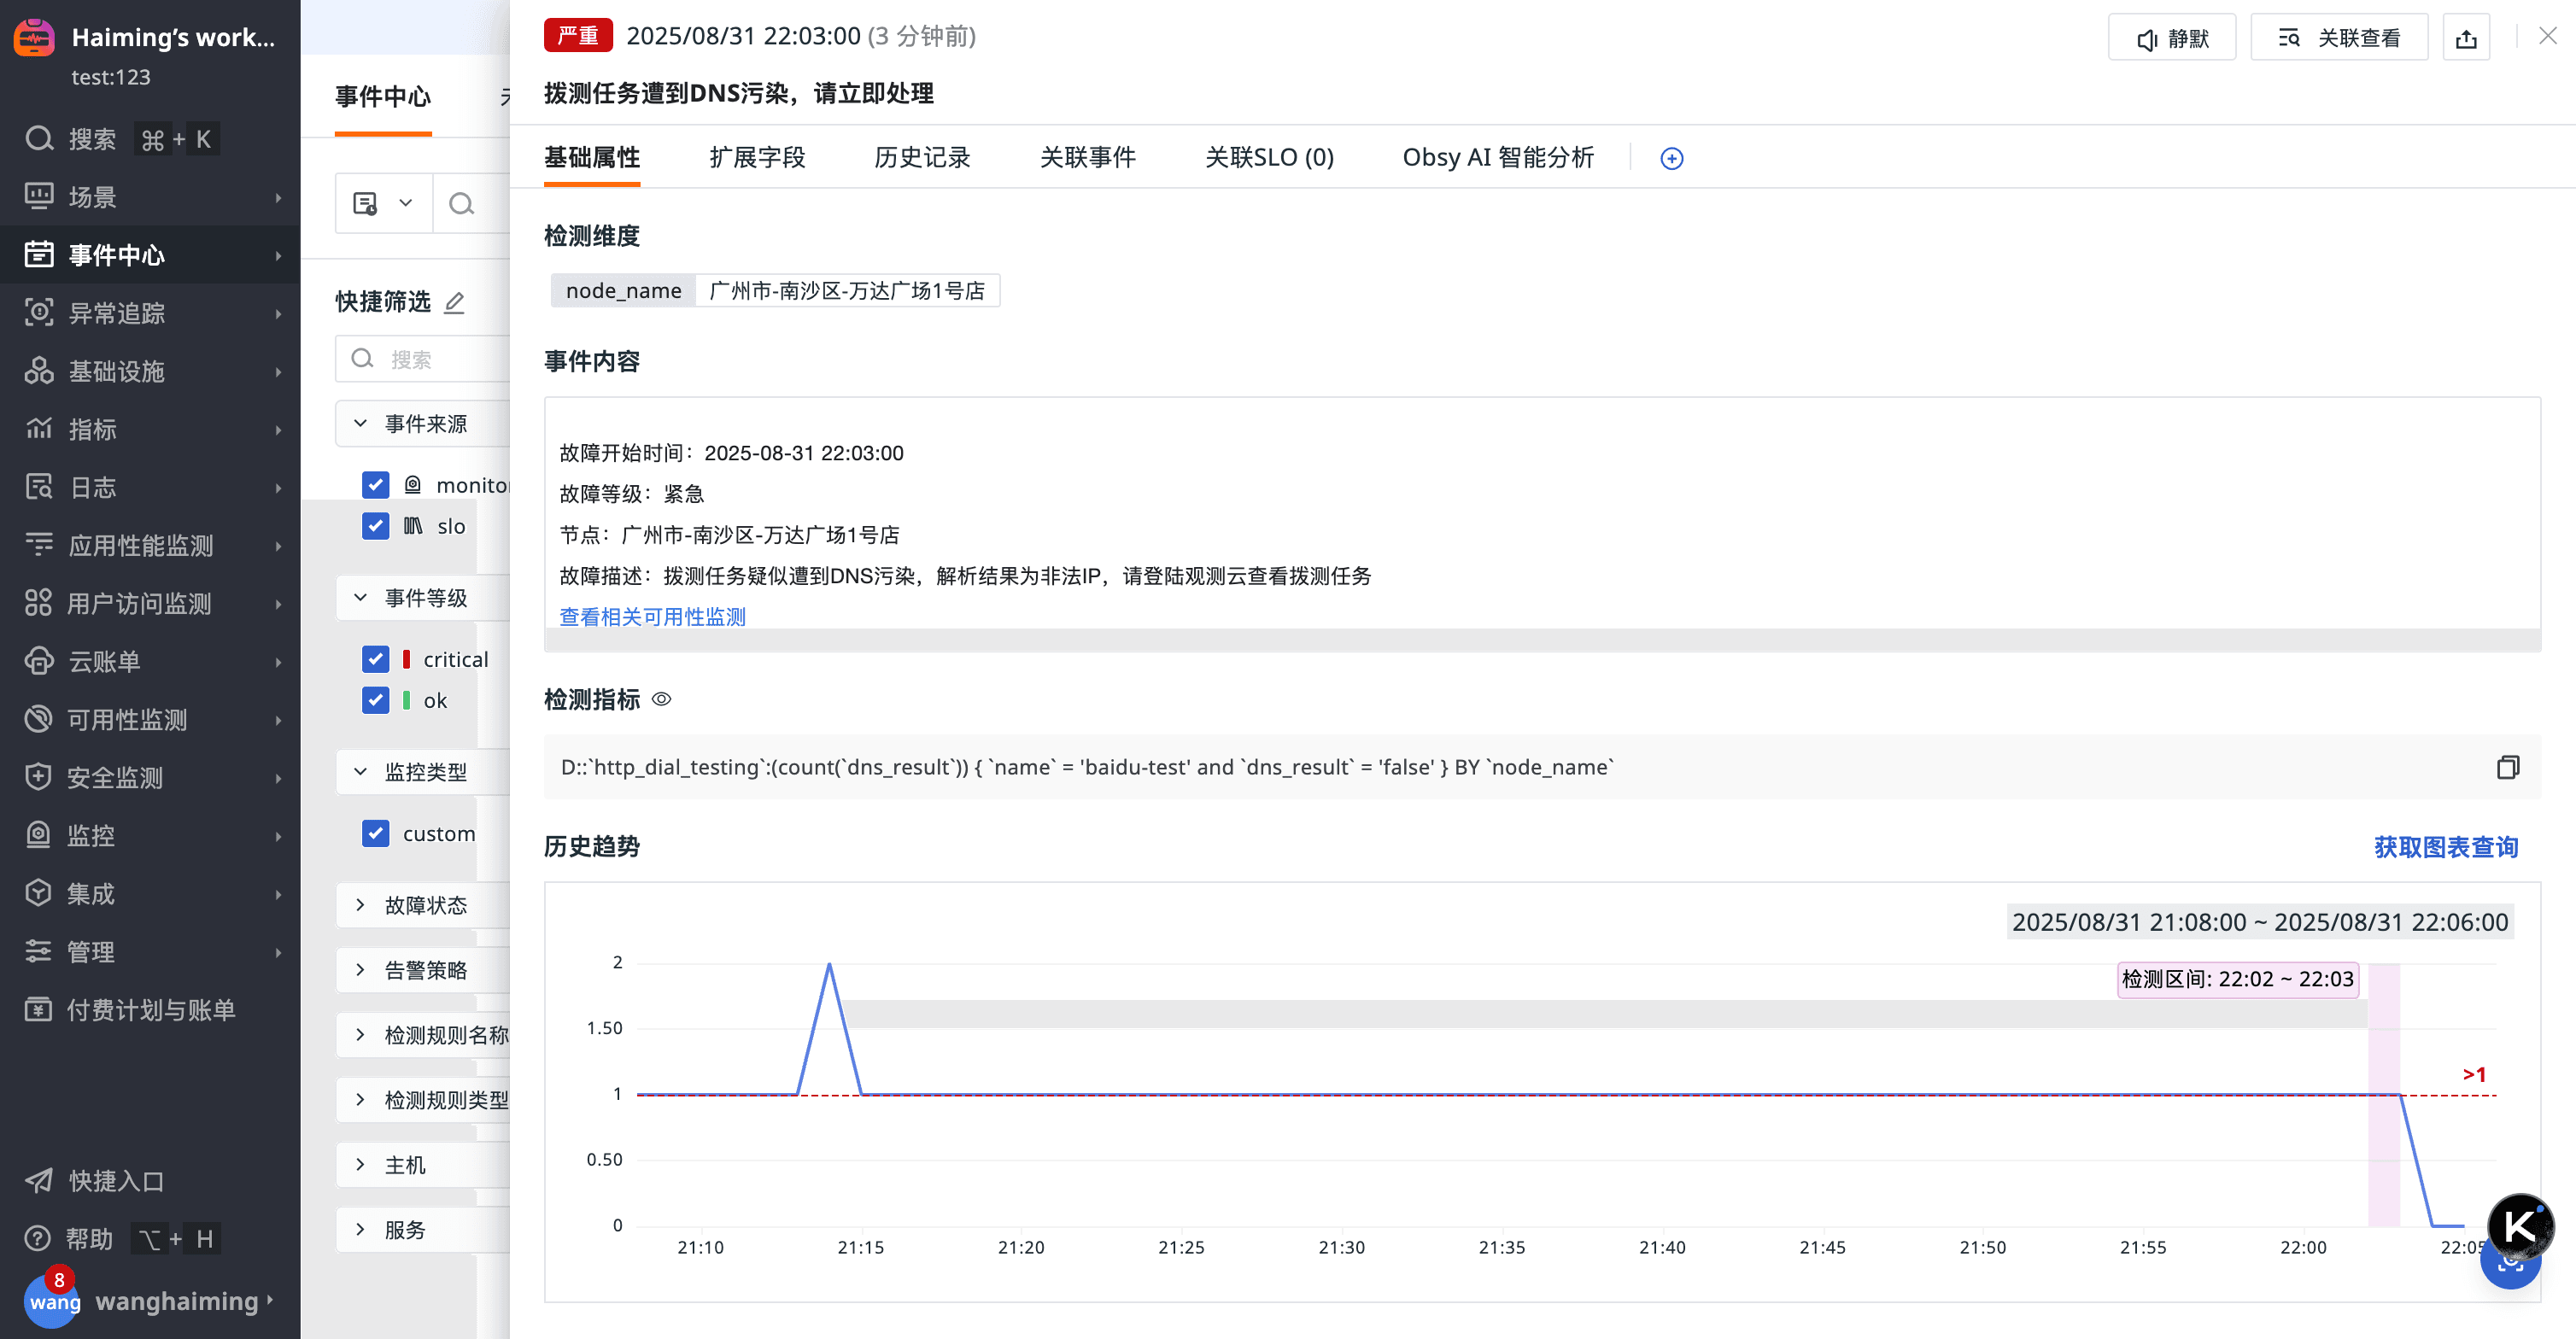
Task: Uncheck the critical level checkbox
Action: 375,659
